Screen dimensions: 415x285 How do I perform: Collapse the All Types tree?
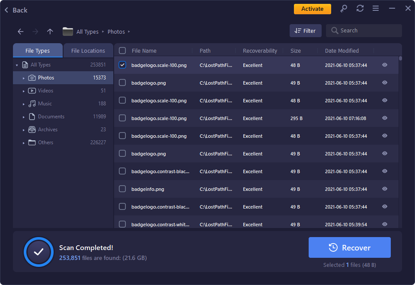pyautogui.click(x=17, y=64)
